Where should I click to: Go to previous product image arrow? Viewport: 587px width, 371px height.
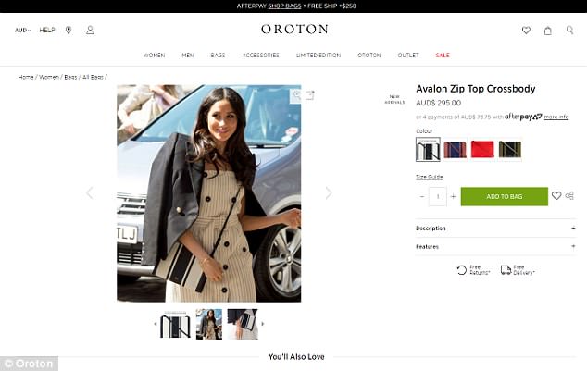(90, 193)
